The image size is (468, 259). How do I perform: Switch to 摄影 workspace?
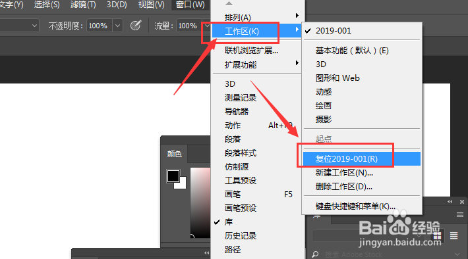tap(362, 120)
